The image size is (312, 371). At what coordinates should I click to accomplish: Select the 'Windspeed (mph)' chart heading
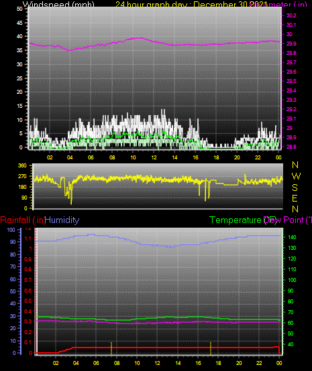coord(58,4)
